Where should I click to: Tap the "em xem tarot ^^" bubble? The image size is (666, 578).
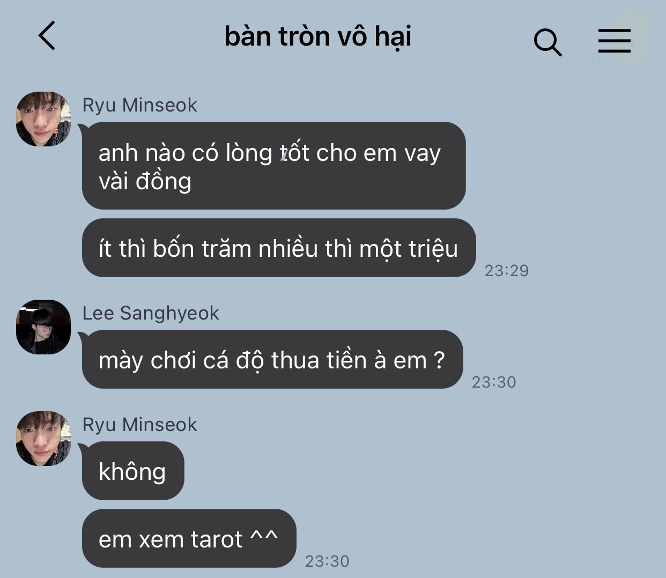[189, 538]
